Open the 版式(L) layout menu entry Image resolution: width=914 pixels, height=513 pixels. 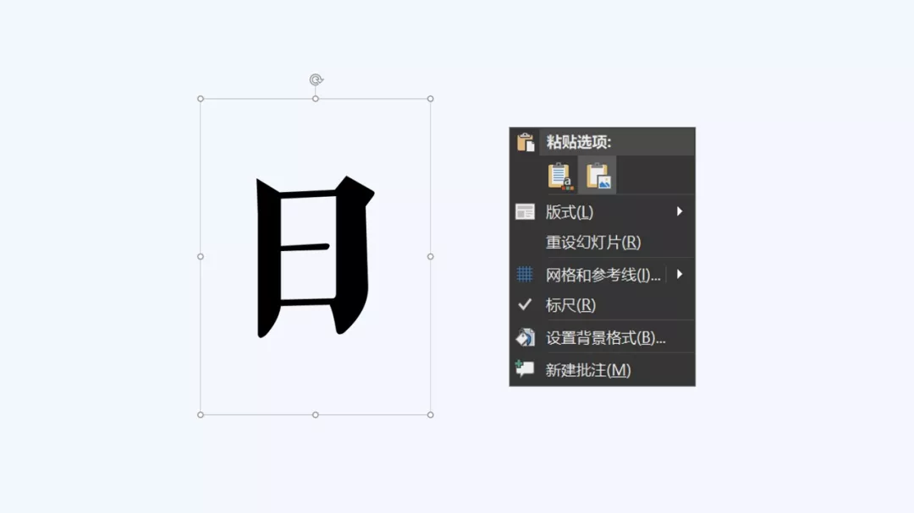pos(603,212)
